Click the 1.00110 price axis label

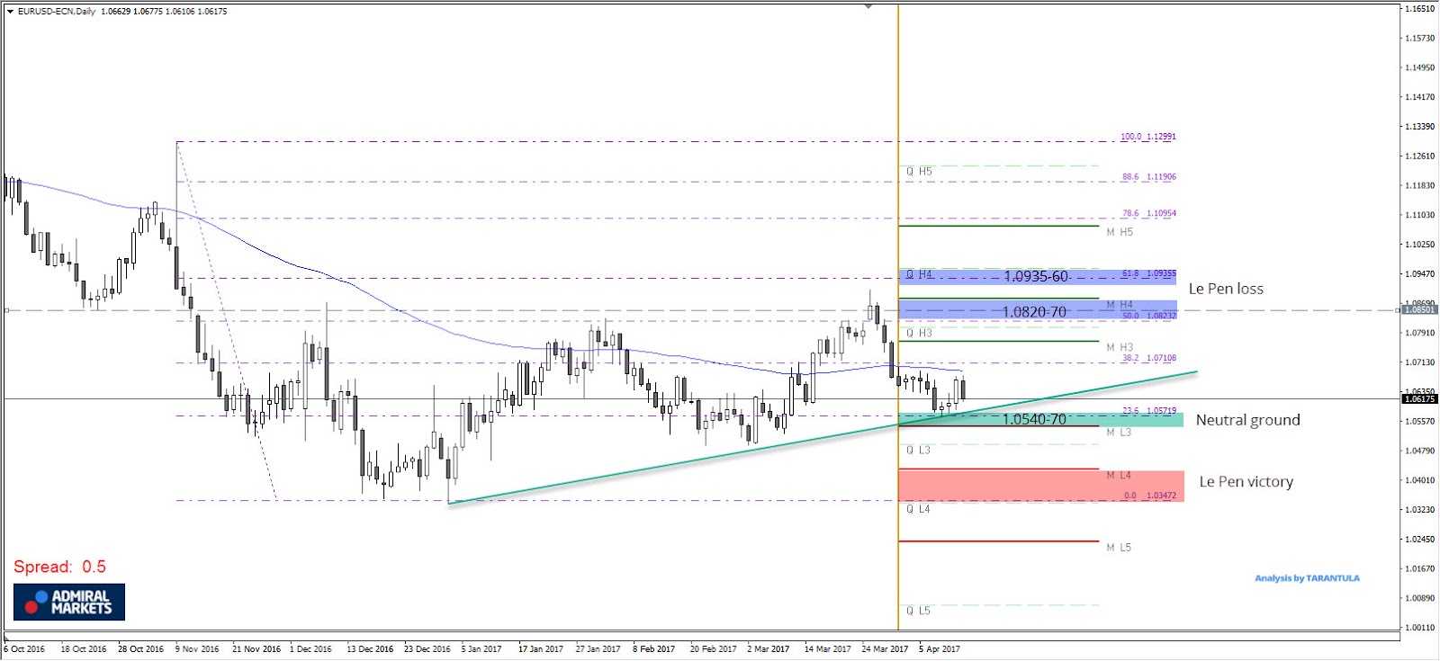click(1419, 628)
